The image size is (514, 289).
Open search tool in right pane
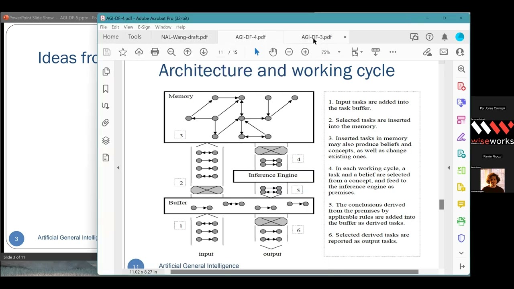(461, 69)
